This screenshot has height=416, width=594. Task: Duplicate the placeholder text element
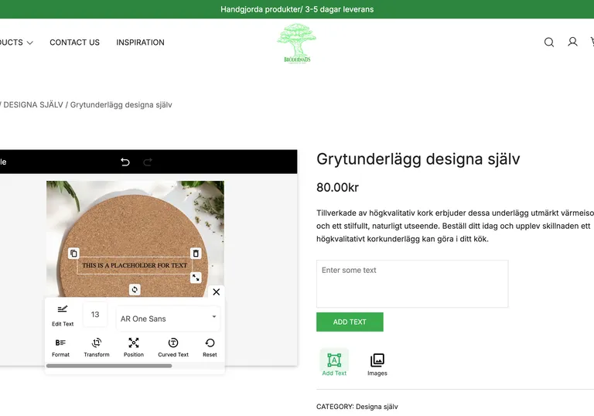tap(74, 253)
